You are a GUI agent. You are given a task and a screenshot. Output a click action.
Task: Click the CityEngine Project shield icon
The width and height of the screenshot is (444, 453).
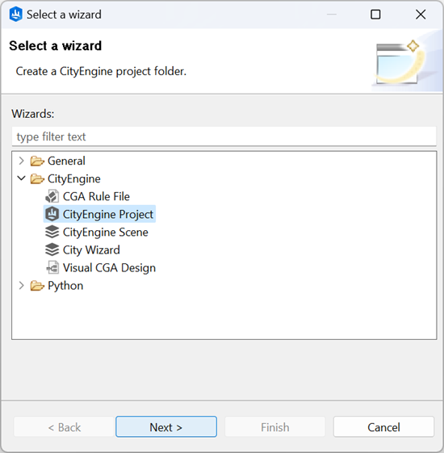coord(52,214)
